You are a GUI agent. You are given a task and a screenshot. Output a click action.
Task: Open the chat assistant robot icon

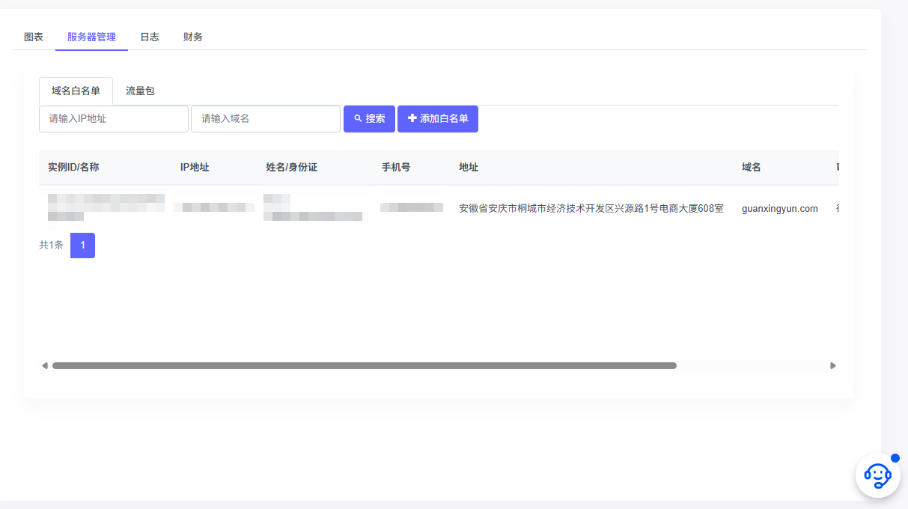point(877,475)
